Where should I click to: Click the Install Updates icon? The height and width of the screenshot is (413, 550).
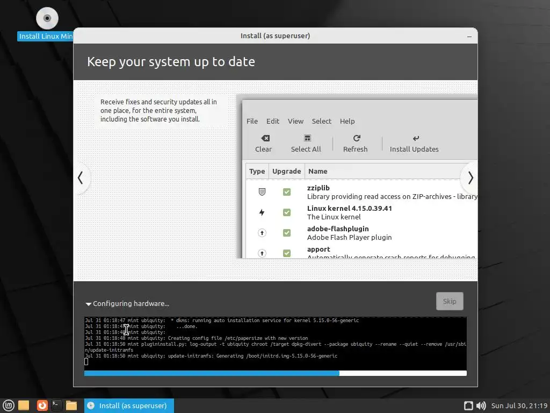416,138
